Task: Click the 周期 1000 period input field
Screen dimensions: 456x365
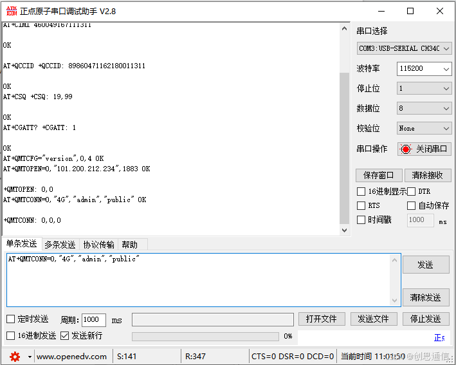Action: 94,320
